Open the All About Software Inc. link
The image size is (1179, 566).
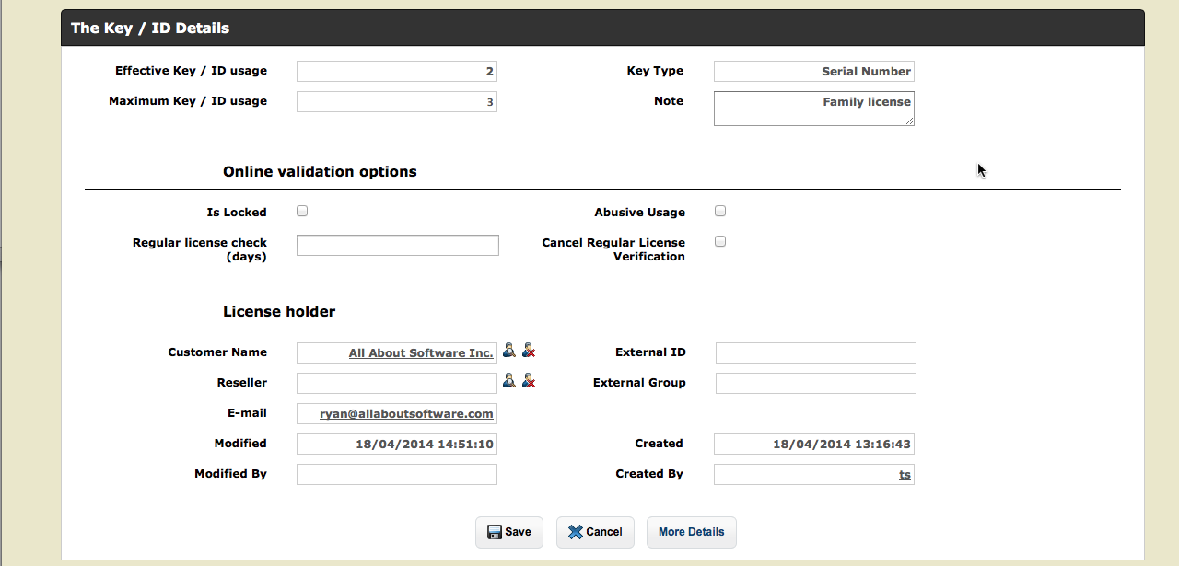click(x=421, y=353)
